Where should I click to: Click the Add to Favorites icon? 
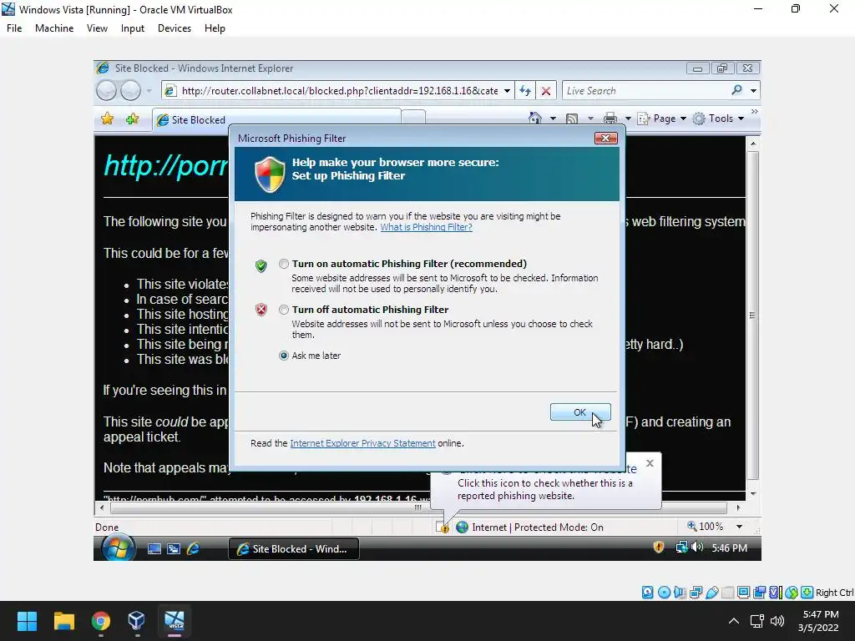[132, 119]
